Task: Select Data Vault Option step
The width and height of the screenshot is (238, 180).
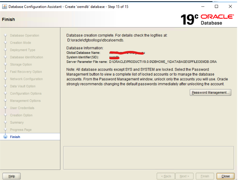Action: point(23,86)
